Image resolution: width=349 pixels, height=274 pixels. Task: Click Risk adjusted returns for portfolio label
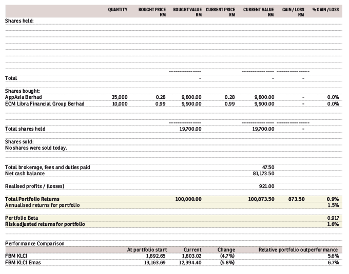[x=45, y=224]
